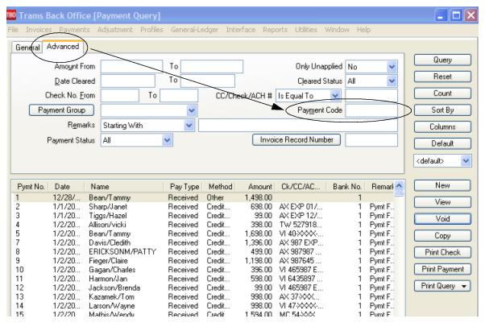
Task: Click the TBO application icon in title bar
Action: pos(11,14)
